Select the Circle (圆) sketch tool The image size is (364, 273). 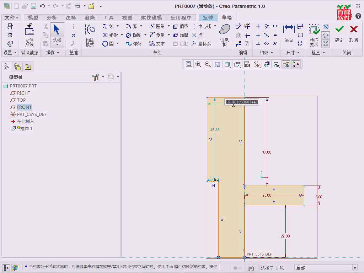coord(108,44)
